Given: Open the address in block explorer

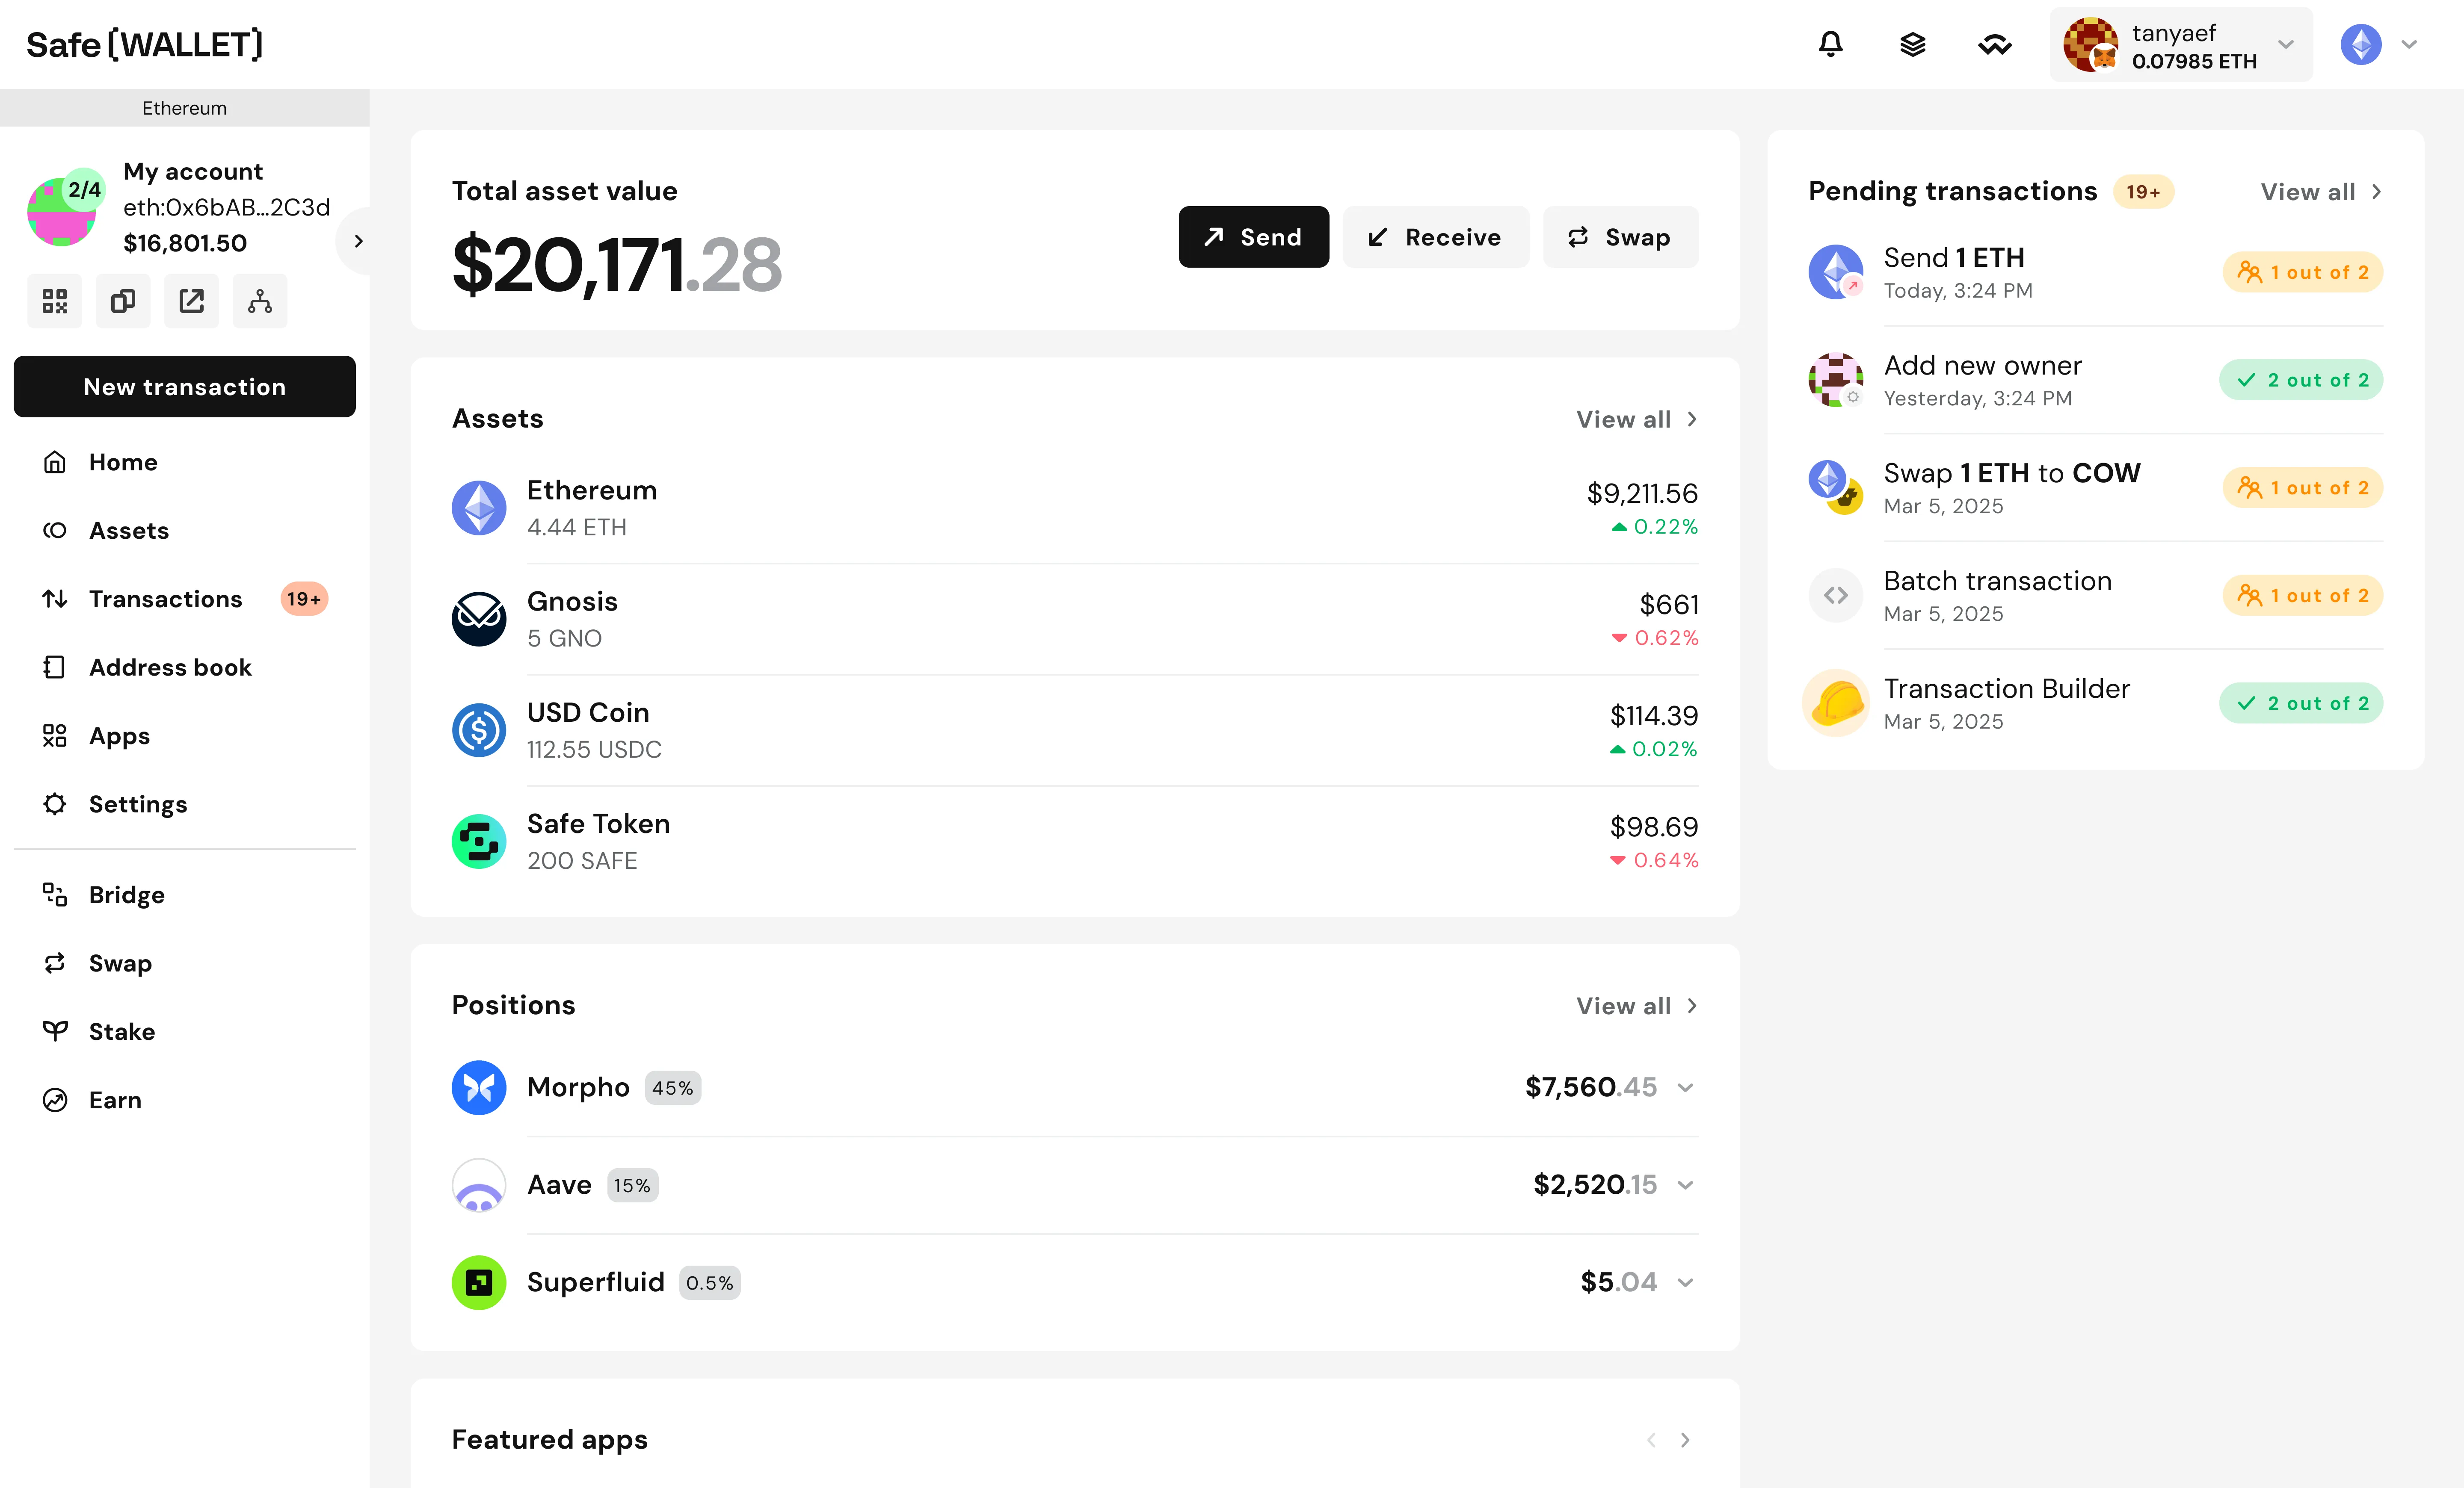Looking at the screenshot, I should point(190,300).
